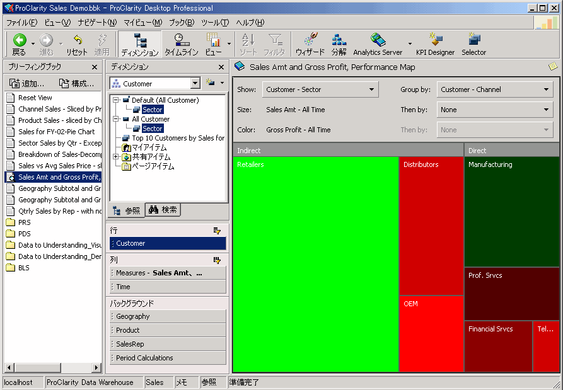Open the Show dropdown set to Customer - Sector
Image resolution: width=563 pixels, height=390 pixels.
coord(320,89)
